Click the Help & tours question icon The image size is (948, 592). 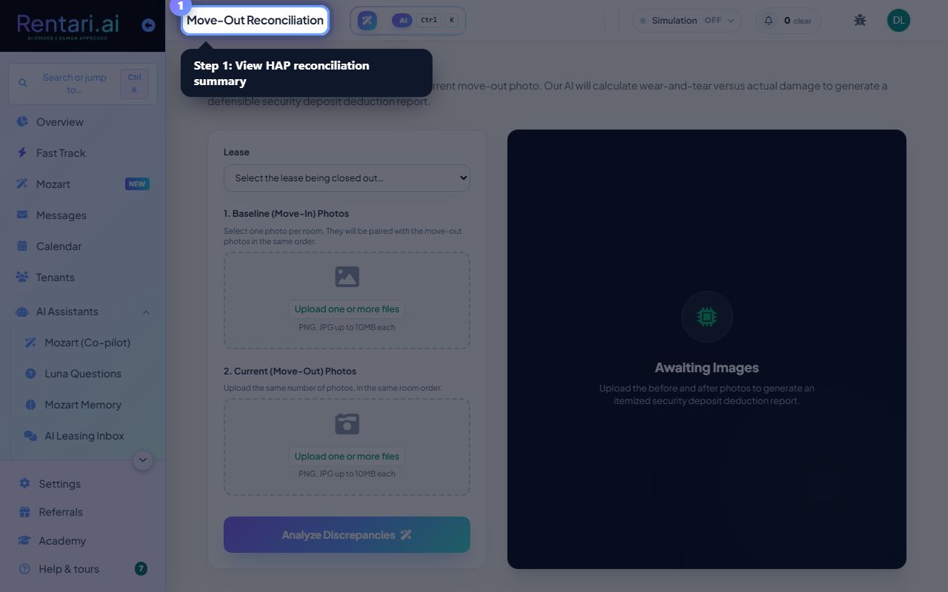pyautogui.click(x=24, y=568)
